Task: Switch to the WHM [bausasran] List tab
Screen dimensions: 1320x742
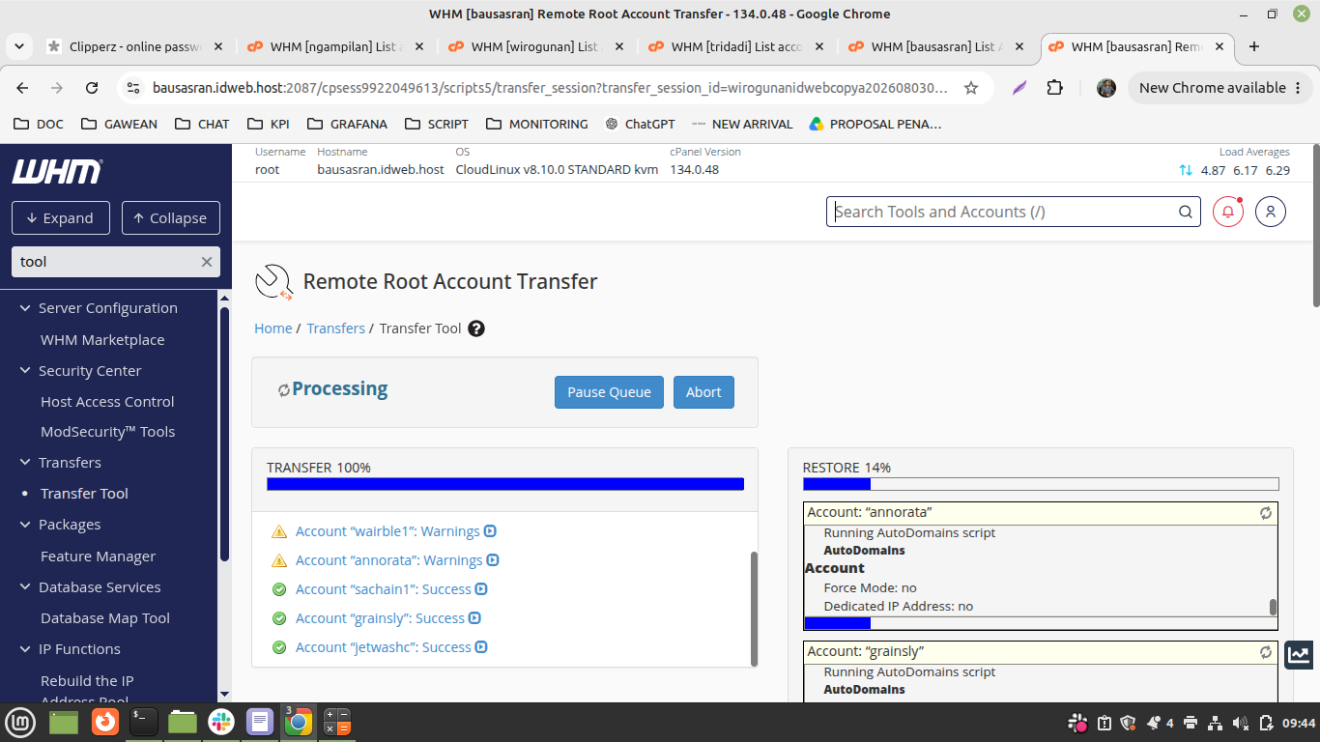Action: click(x=934, y=46)
